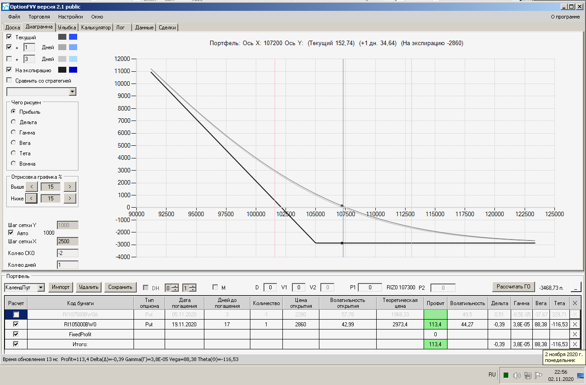
Task: Click the green square icon in the tray
Action: pyautogui.click(x=506, y=375)
